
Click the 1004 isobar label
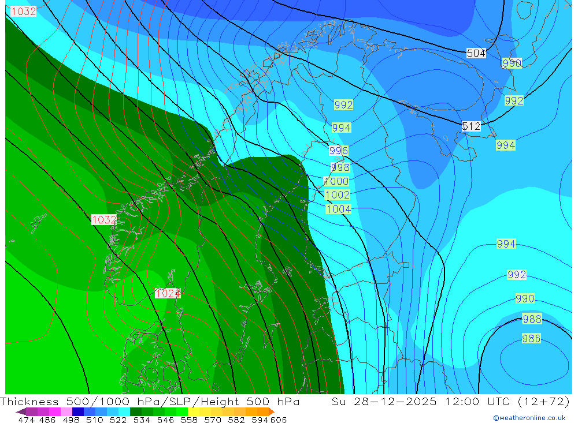338,209
